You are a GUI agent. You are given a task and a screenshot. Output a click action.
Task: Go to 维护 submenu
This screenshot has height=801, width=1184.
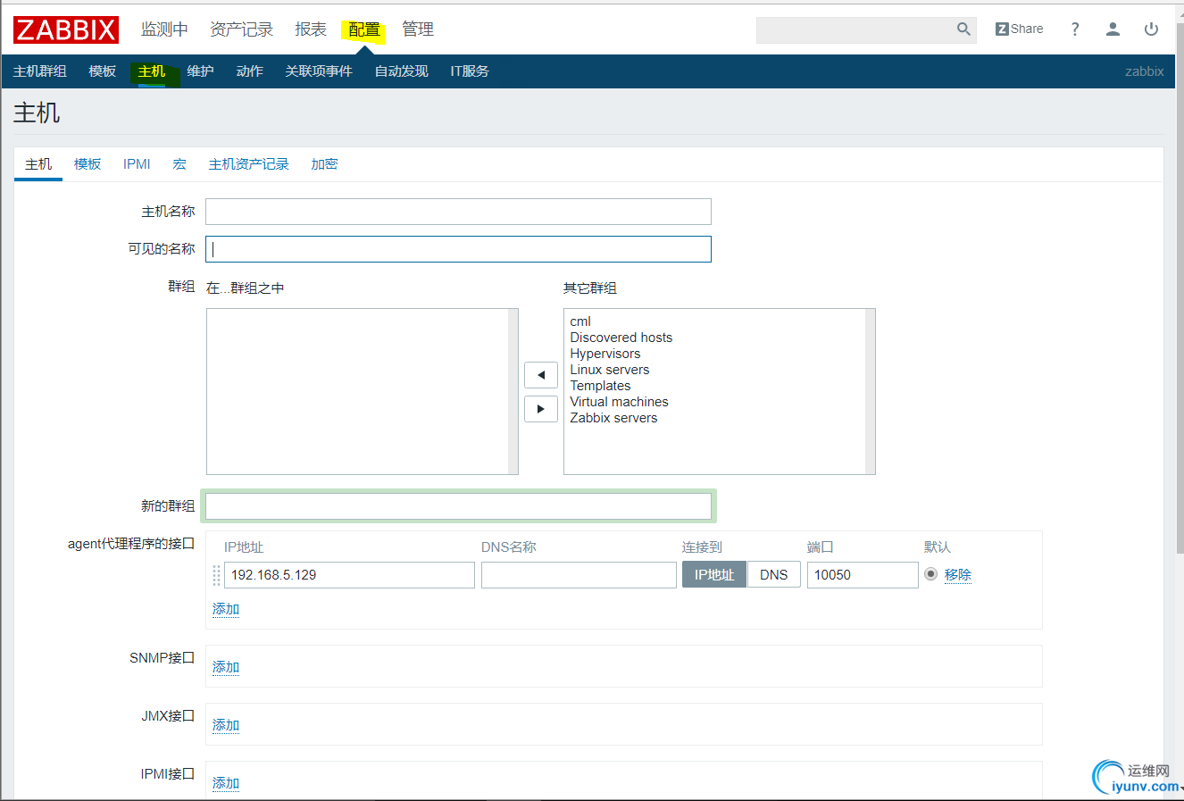click(x=201, y=71)
